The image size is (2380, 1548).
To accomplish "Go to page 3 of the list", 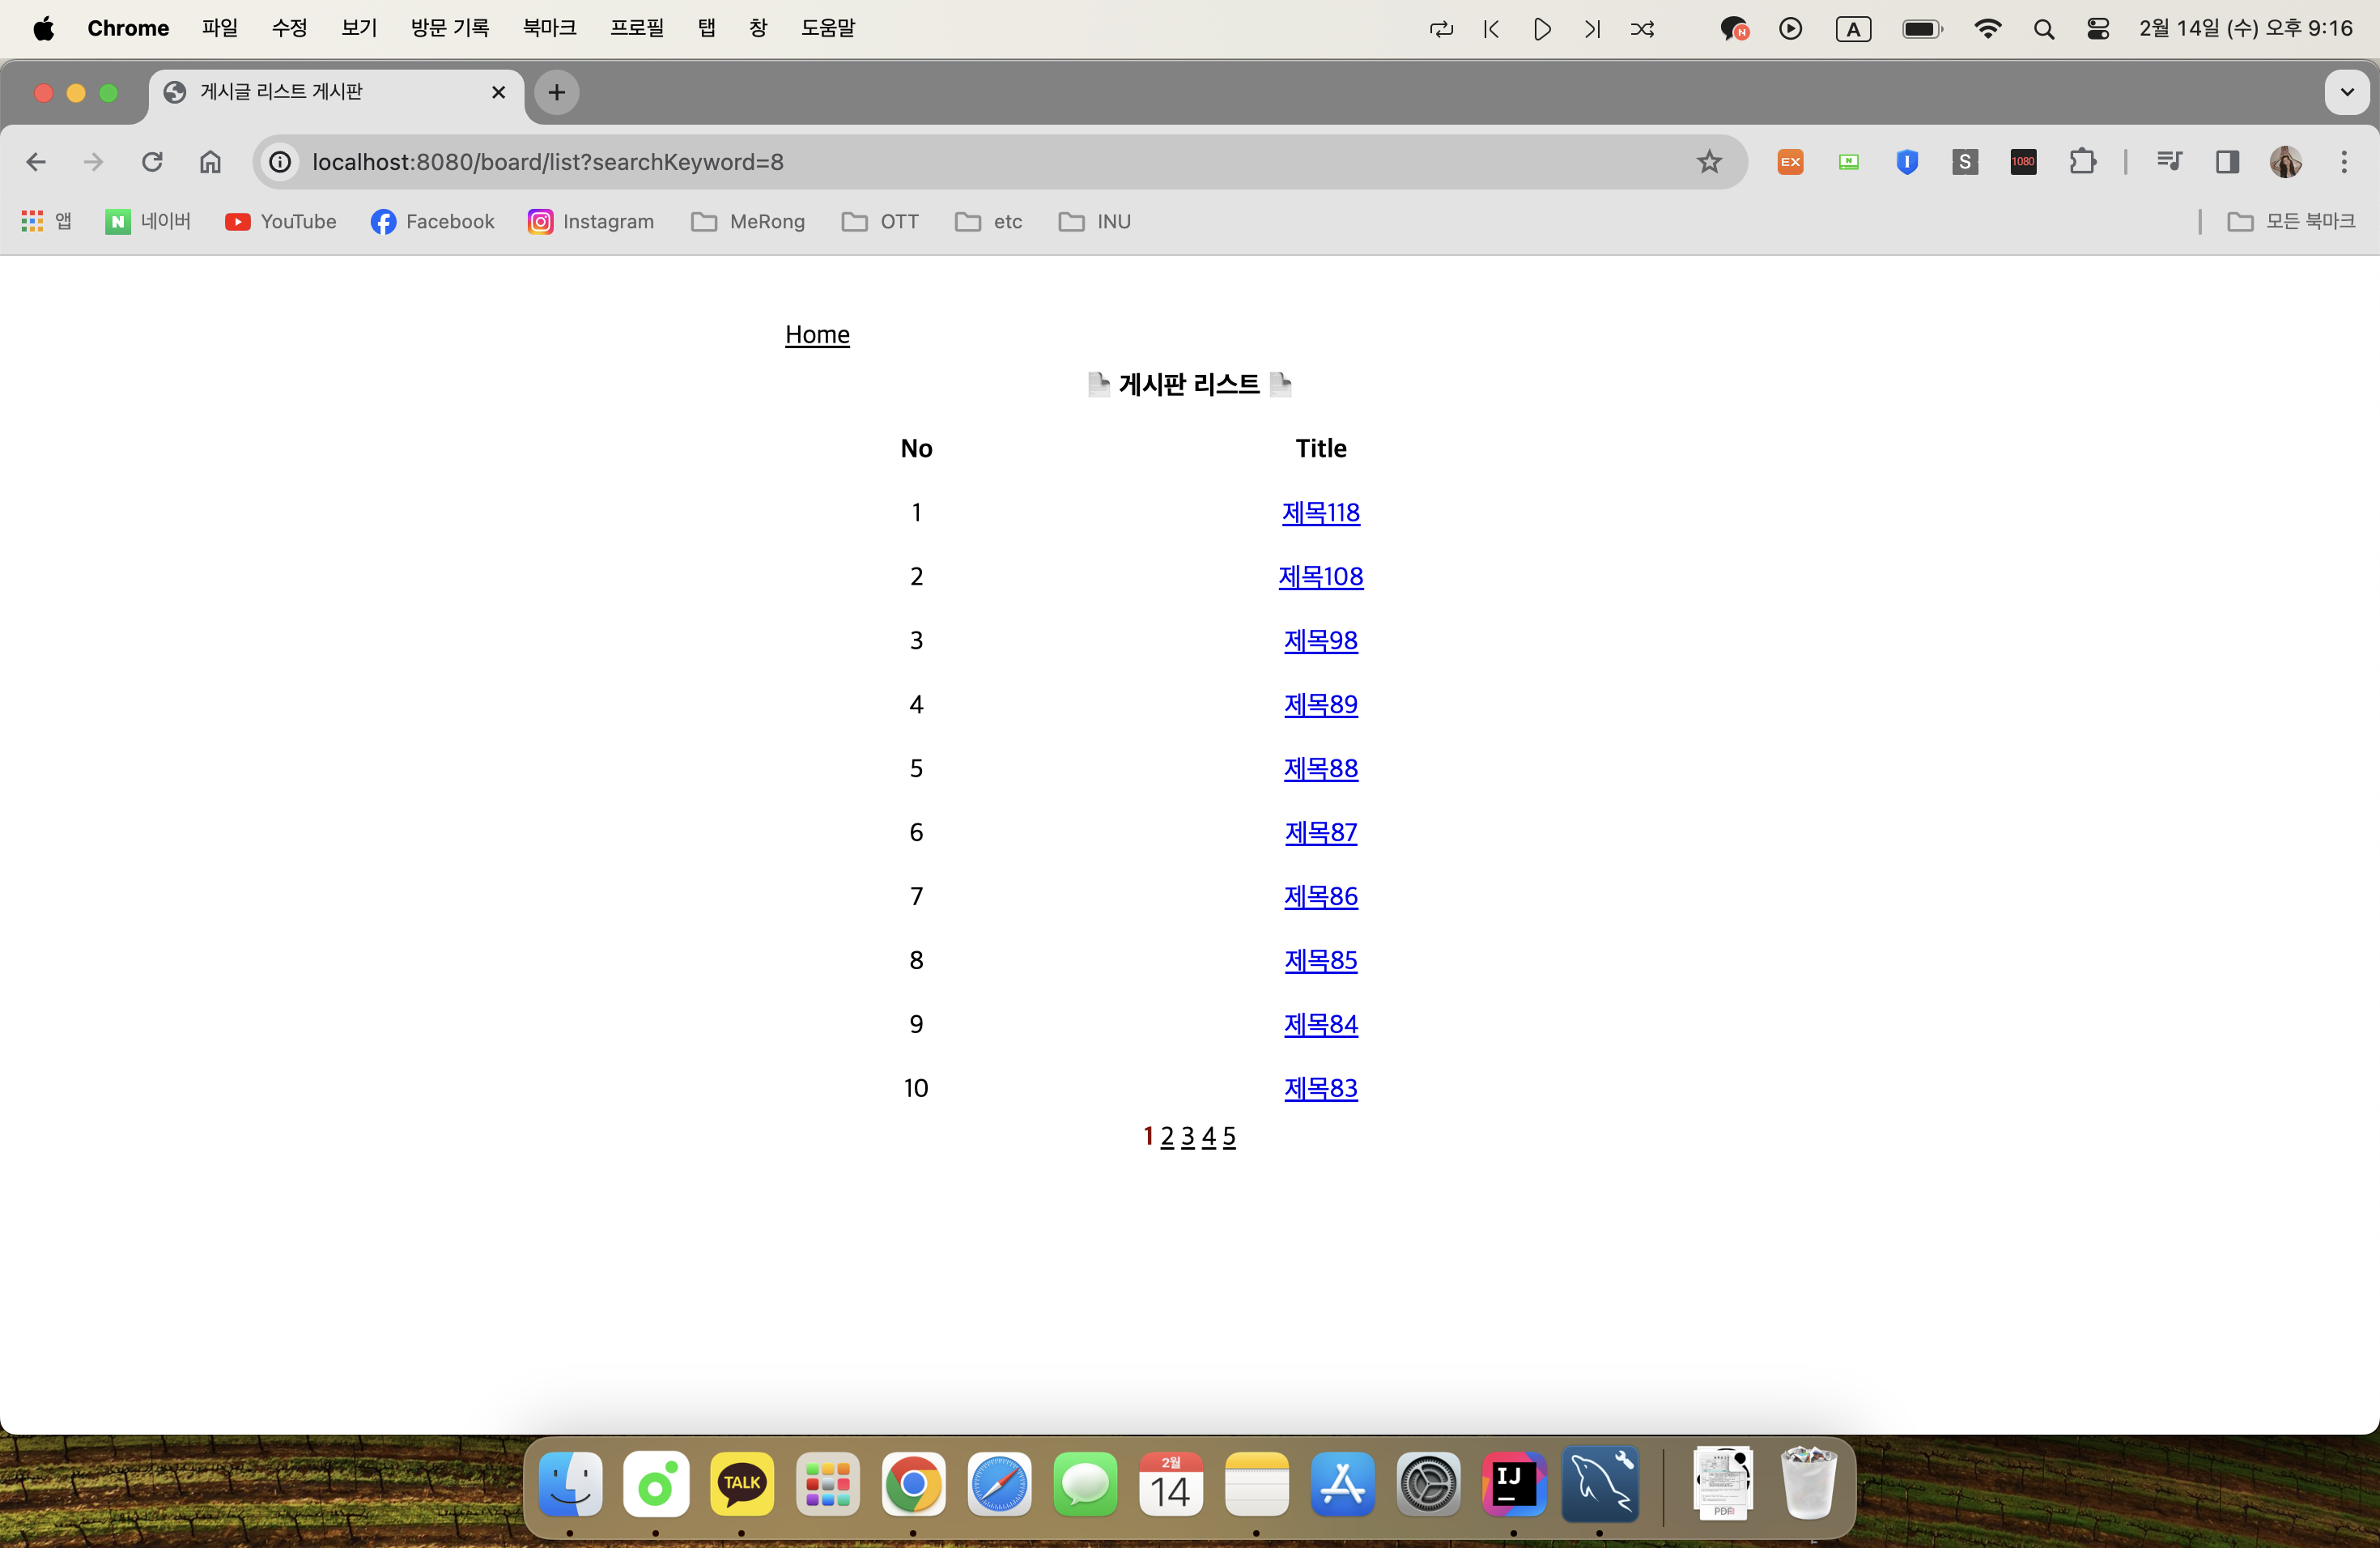I will 1187,1136.
